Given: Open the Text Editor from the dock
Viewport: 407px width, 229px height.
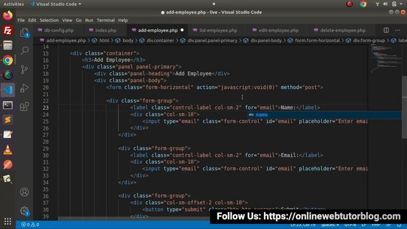Looking at the screenshot, I should 8,135.
